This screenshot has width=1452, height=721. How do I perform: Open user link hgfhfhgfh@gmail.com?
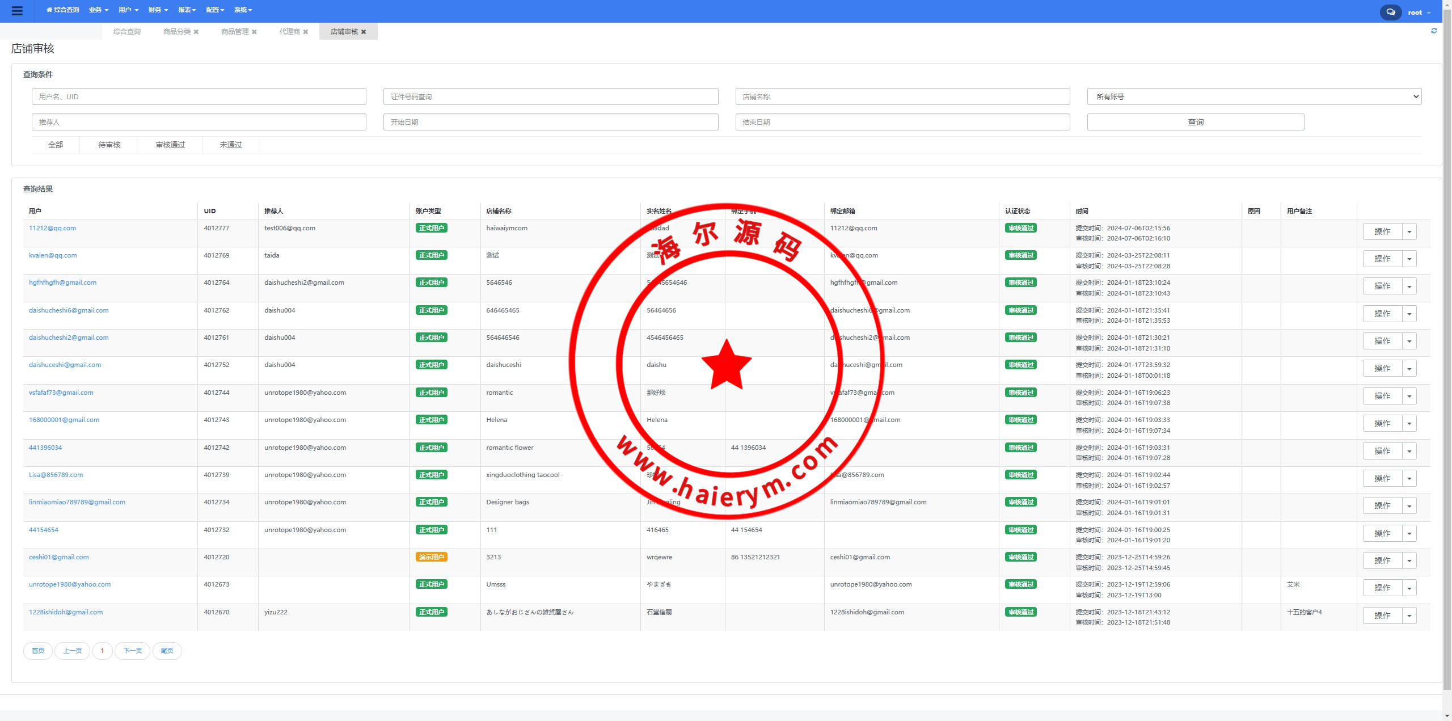(62, 283)
